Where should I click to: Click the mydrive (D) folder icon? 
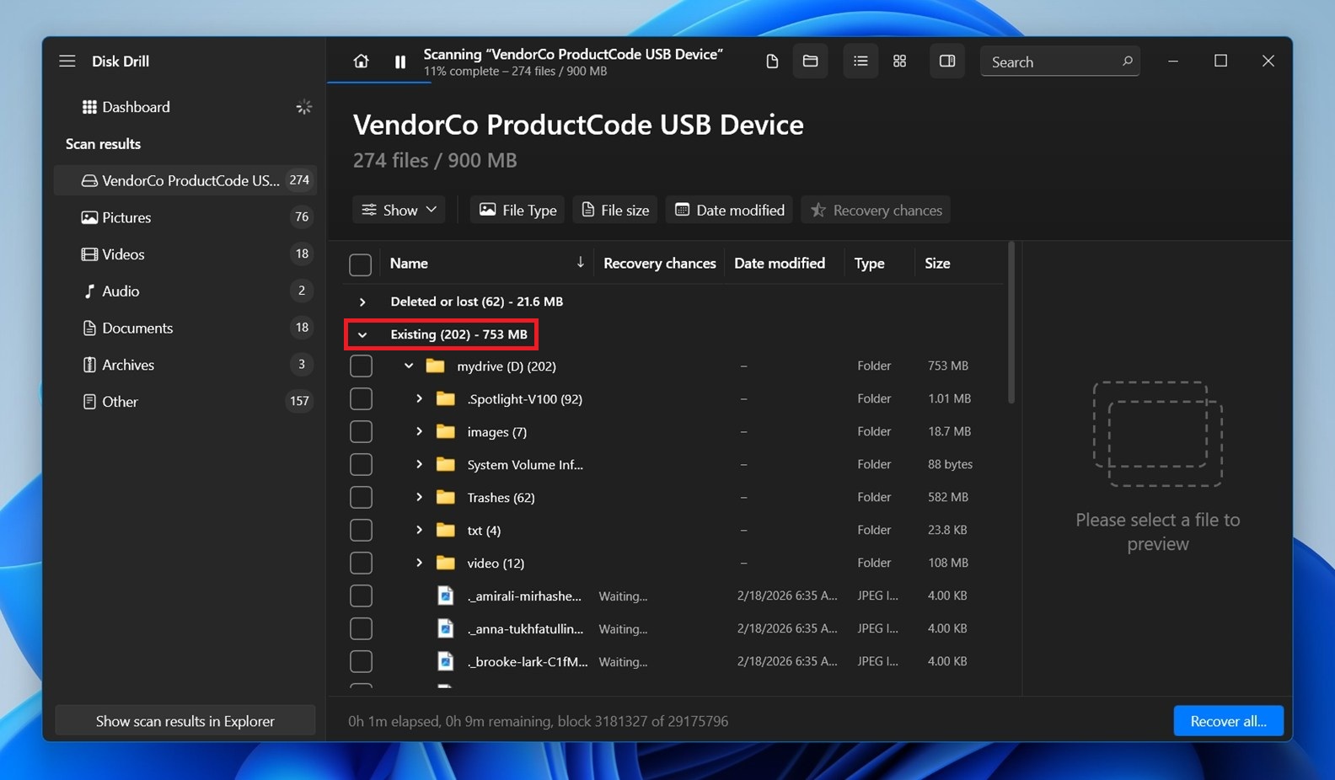point(435,366)
